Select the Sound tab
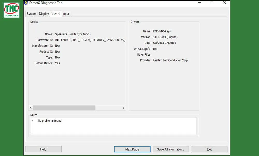Image resolution: width=259 pixels, height=156 pixels. (56, 13)
